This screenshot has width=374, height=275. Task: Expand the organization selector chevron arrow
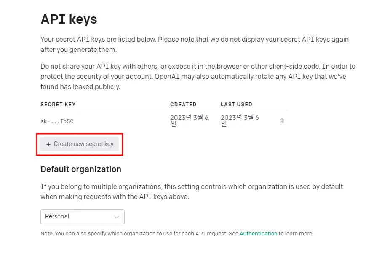[117, 217]
